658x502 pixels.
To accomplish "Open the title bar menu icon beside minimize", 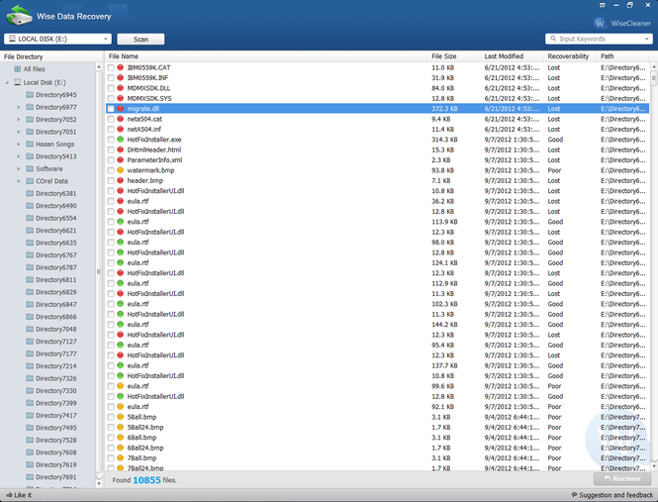I will tap(603, 6).
